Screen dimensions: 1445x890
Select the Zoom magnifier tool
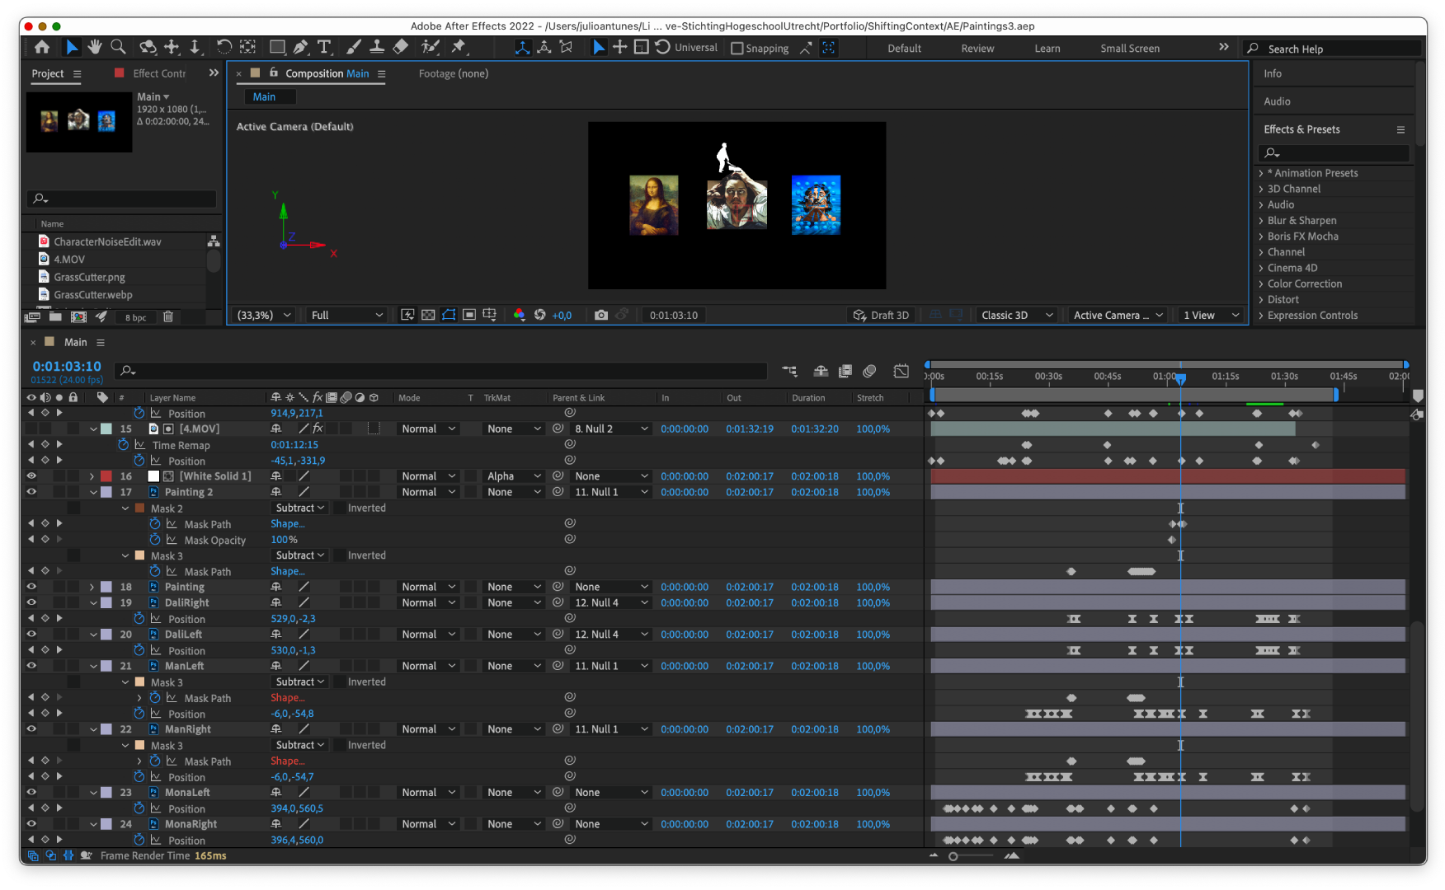click(118, 47)
